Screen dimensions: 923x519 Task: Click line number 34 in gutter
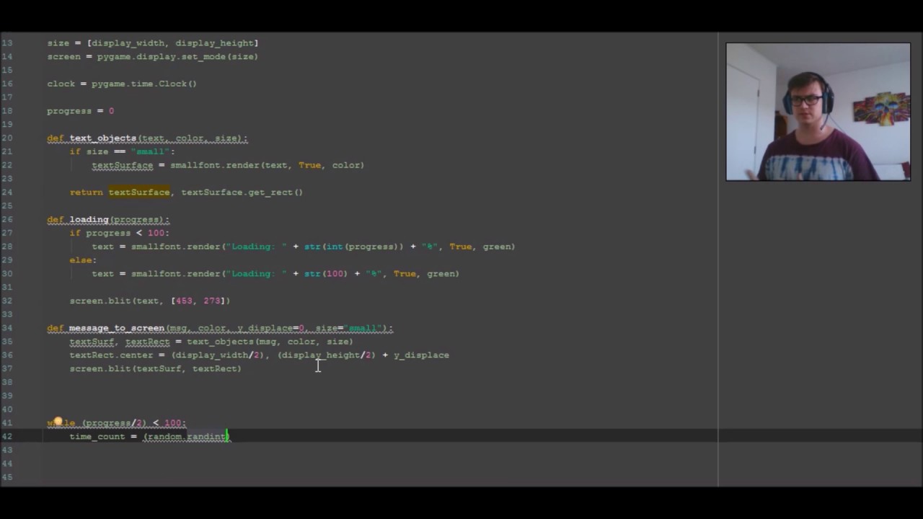(7, 328)
